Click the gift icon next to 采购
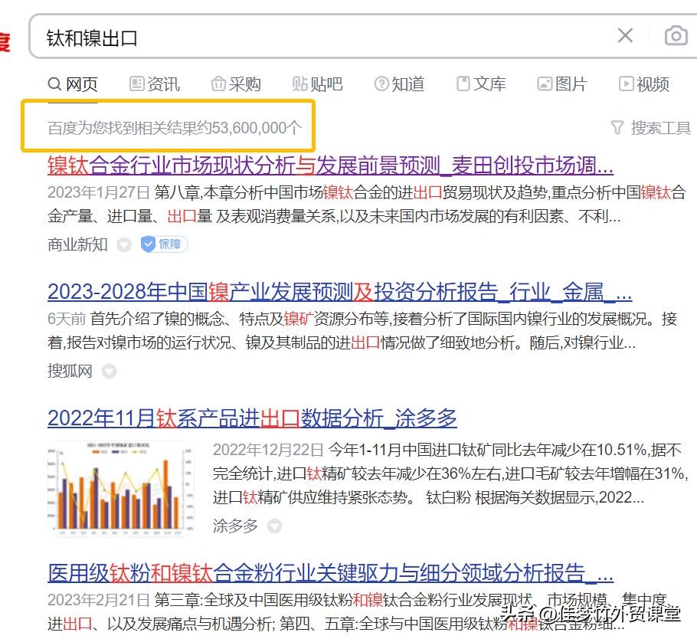The width and height of the screenshot is (697, 639). click(218, 84)
